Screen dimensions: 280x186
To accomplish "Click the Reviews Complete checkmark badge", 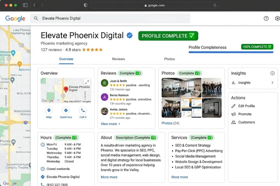I will click(130, 73).
